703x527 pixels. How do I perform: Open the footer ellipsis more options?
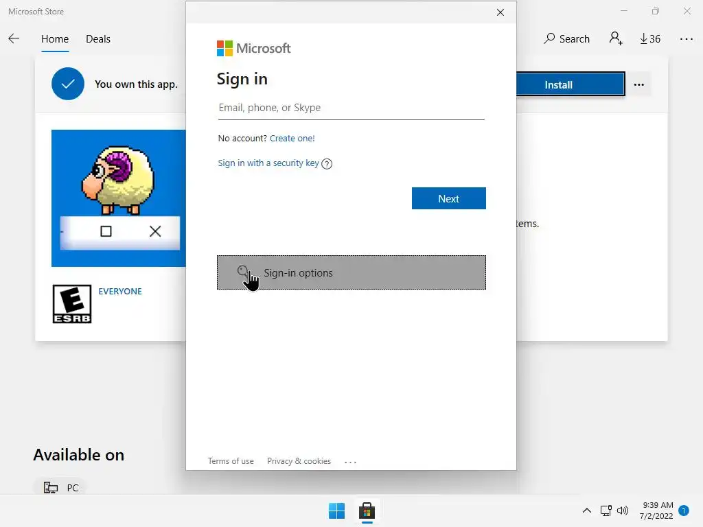pyautogui.click(x=350, y=462)
